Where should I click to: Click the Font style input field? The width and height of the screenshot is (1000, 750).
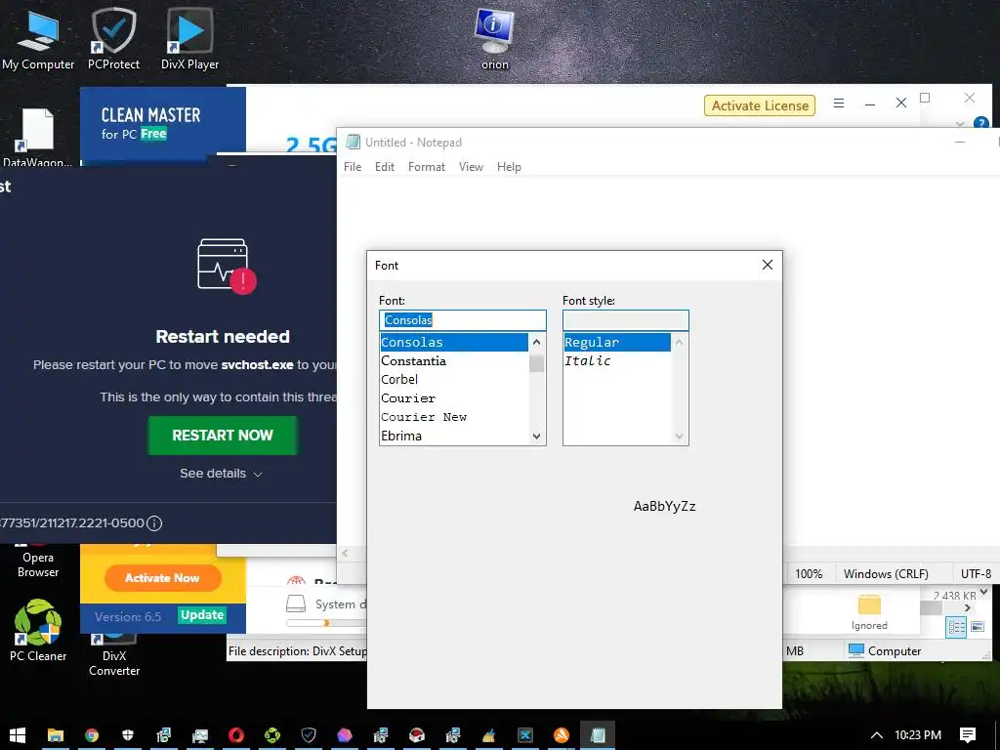click(x=626, y=320)
